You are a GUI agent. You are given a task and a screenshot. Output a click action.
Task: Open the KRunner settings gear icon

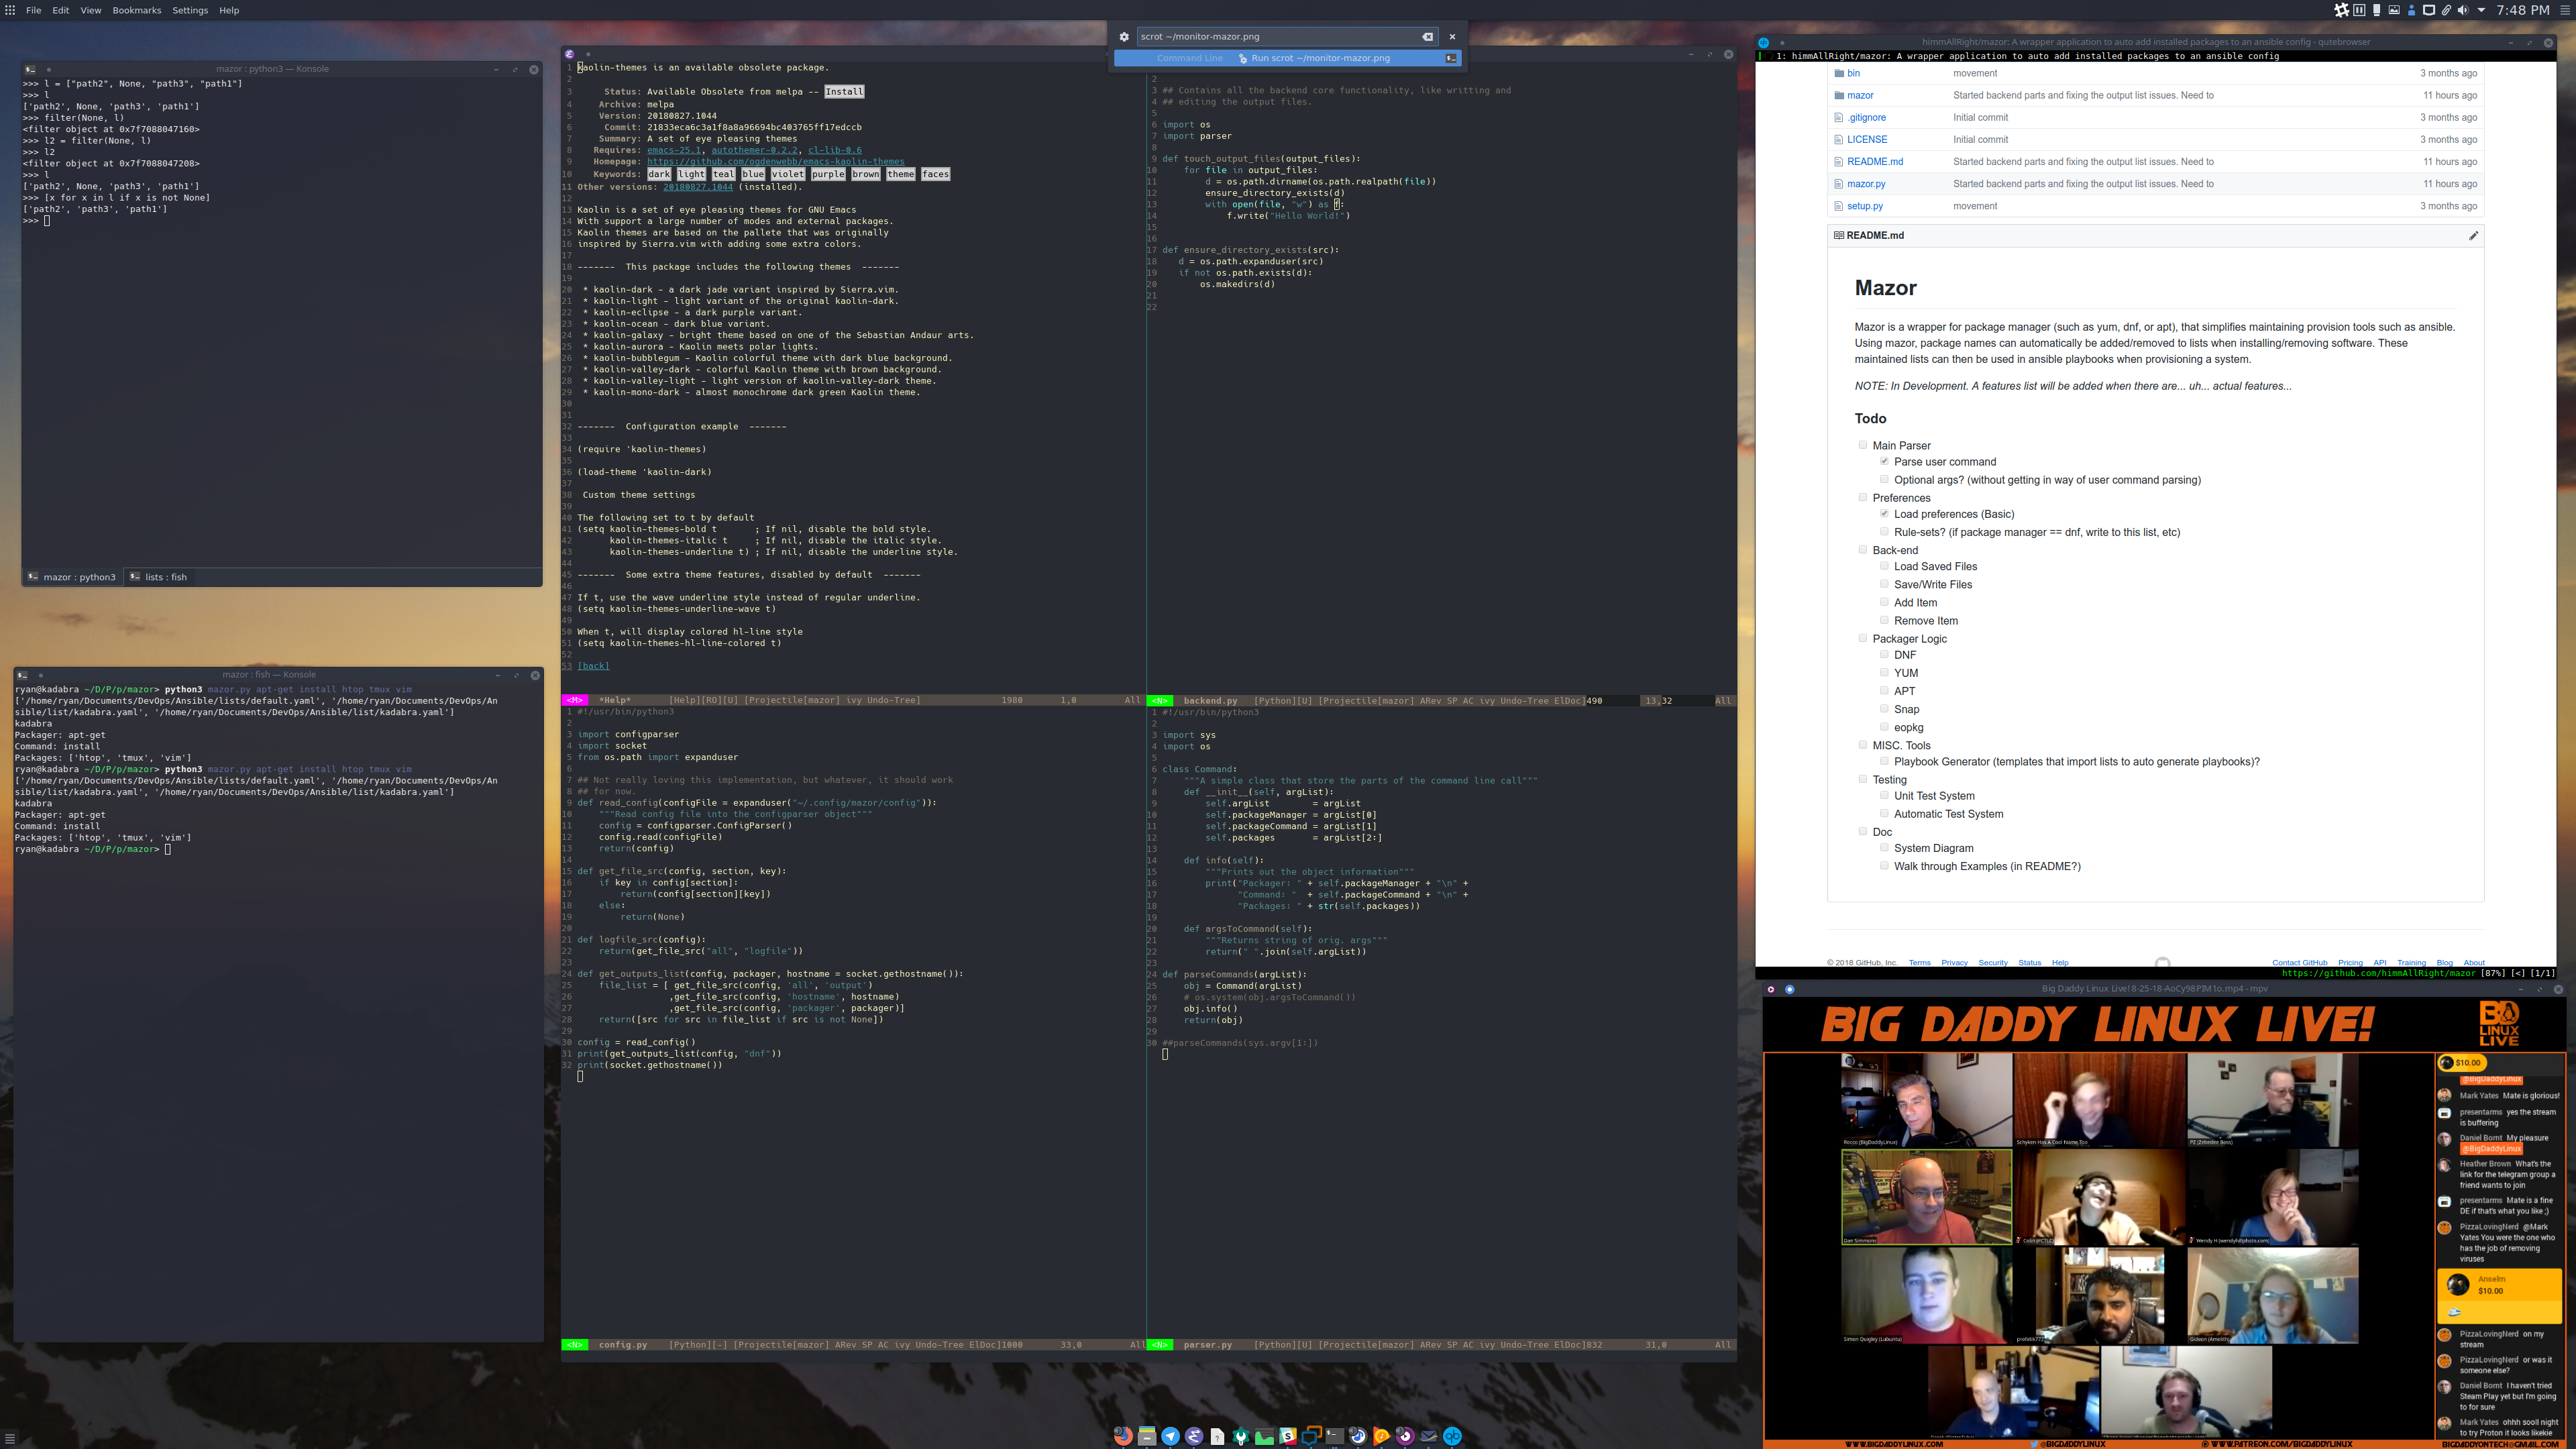click(x=1124, y=37)
